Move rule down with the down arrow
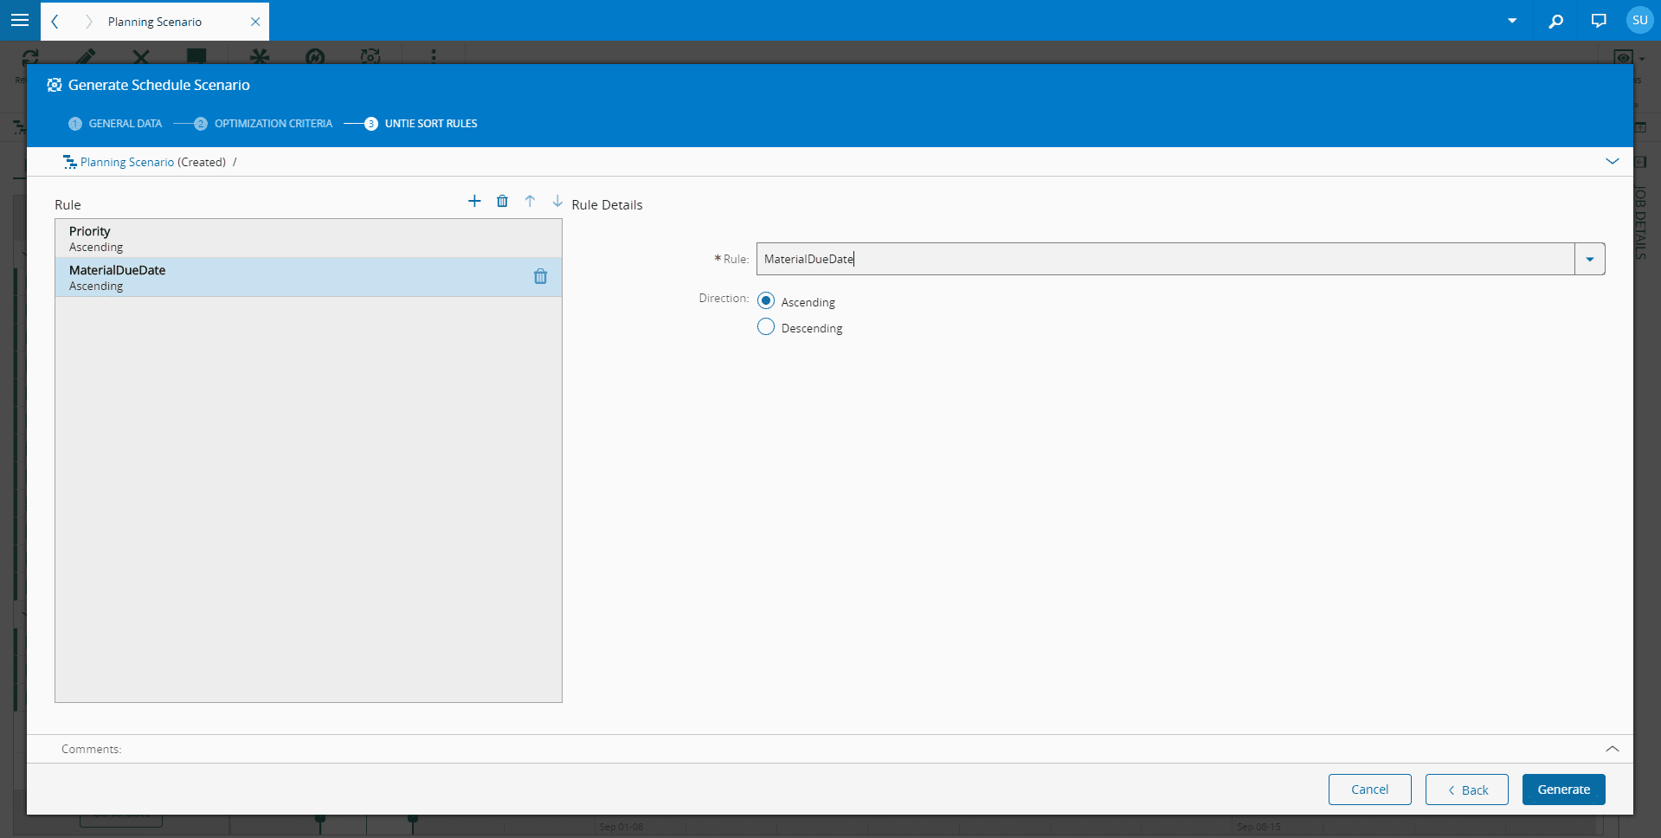Screen dimensions: 1661x838 point(557,202)
